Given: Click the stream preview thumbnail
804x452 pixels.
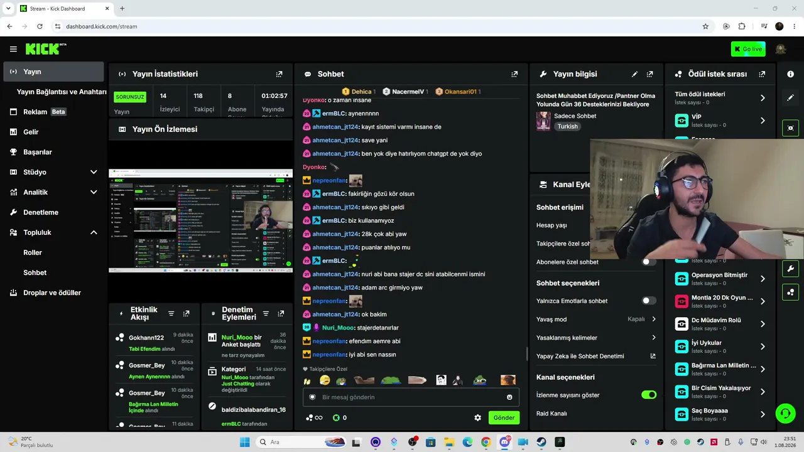Looking at the screenshot, I should click(200, 221).
